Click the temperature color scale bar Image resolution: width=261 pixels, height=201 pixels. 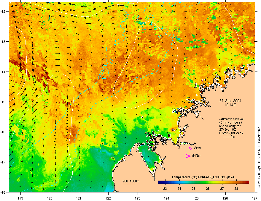[203, 182]
